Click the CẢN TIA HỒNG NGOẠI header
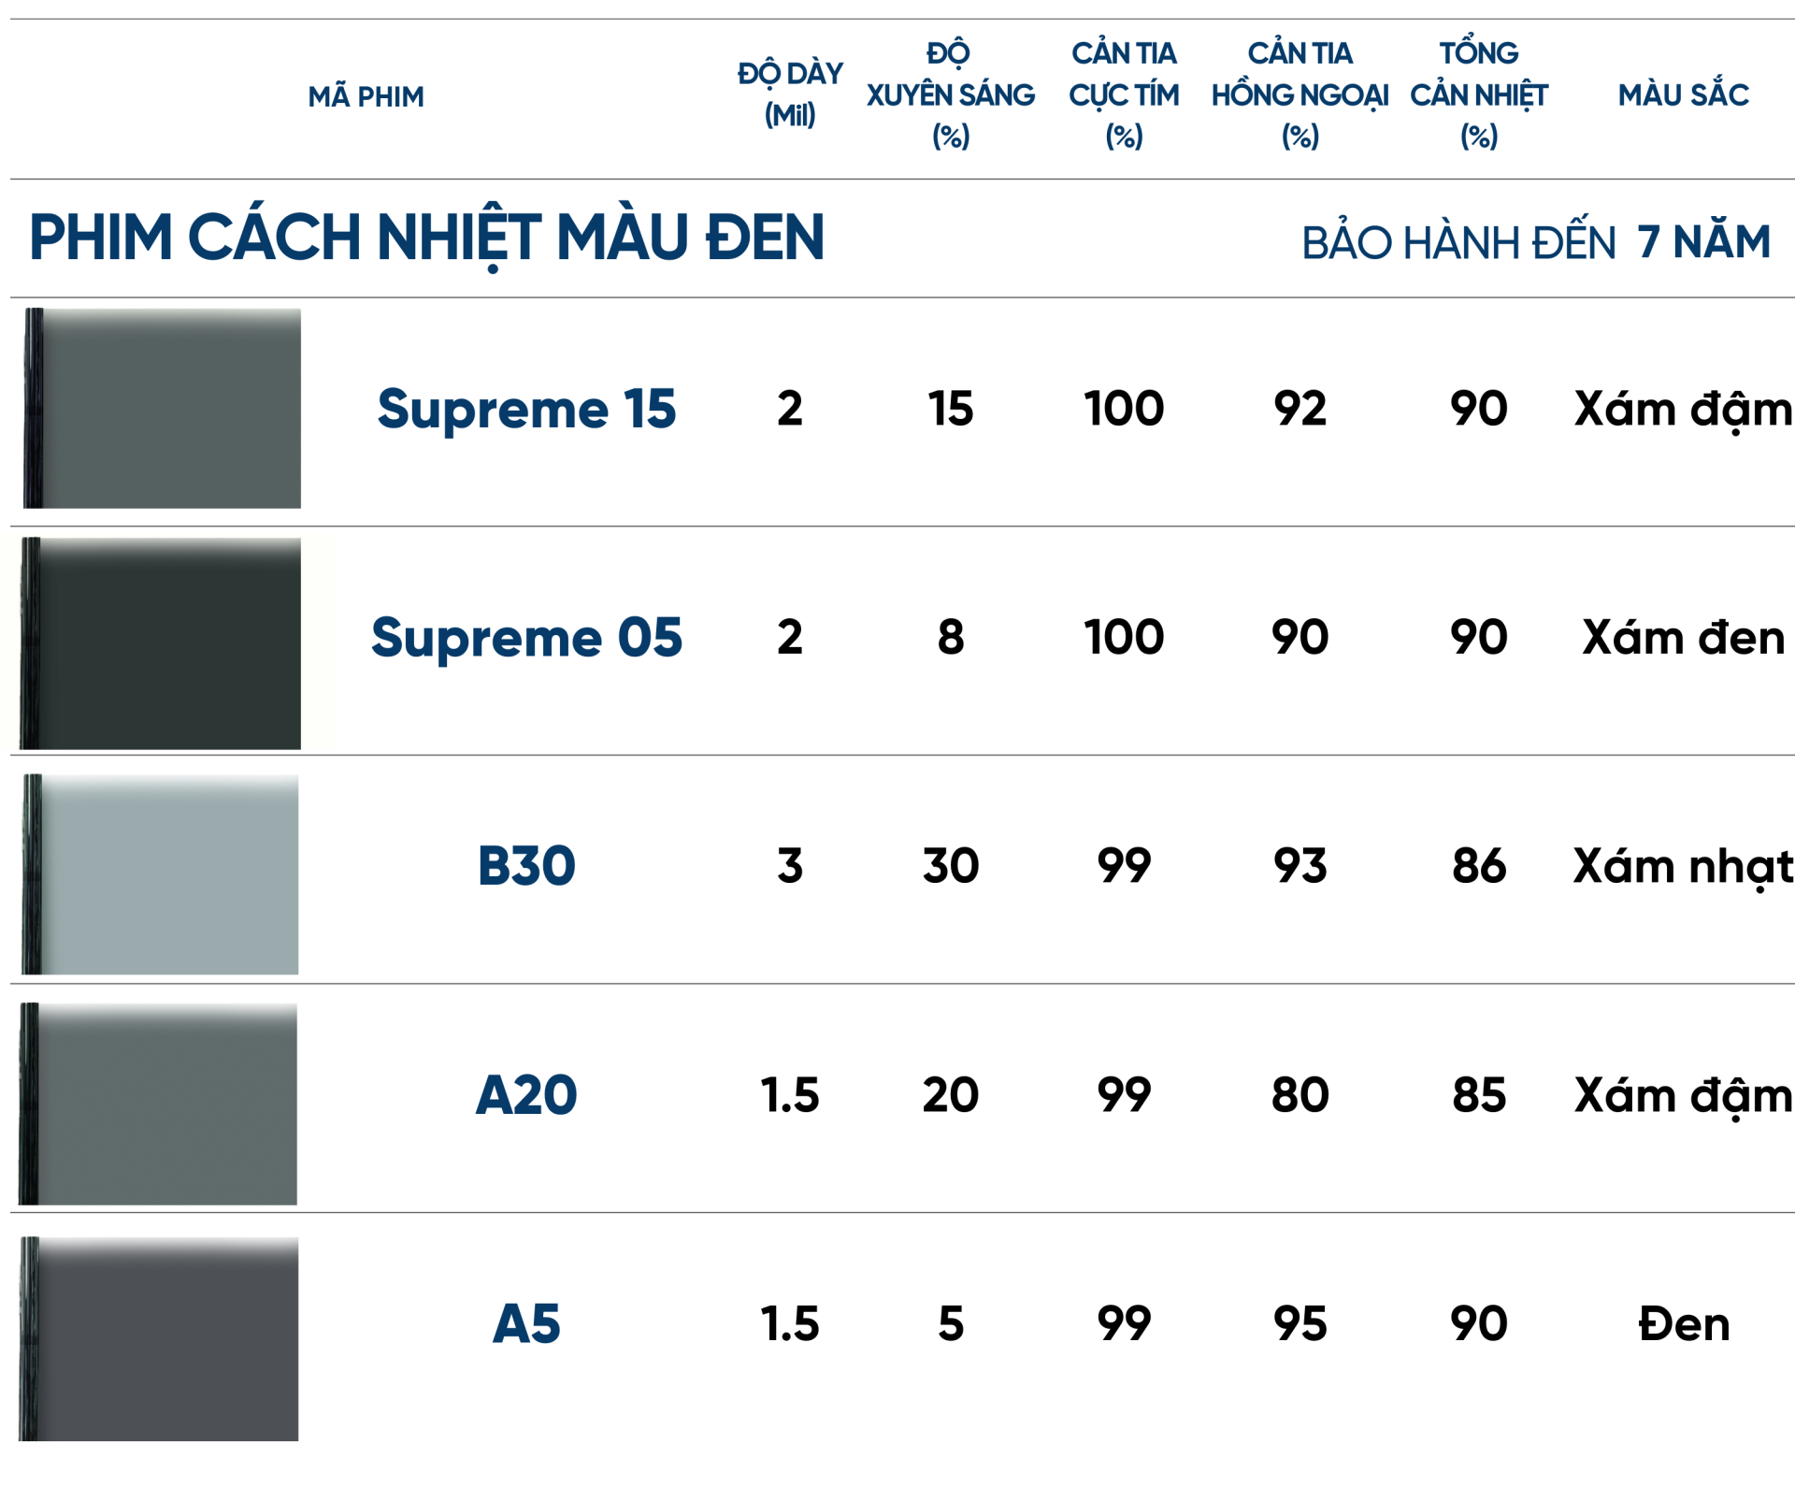Viewport: 1795px width, 1487px height. (1300, 94)
